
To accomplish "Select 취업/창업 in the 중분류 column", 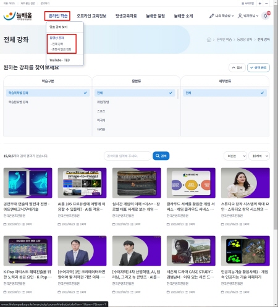I will point(103,102).
